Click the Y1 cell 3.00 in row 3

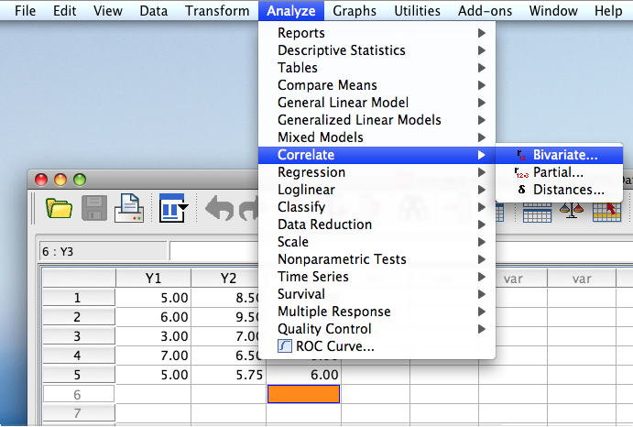[153, 335]
